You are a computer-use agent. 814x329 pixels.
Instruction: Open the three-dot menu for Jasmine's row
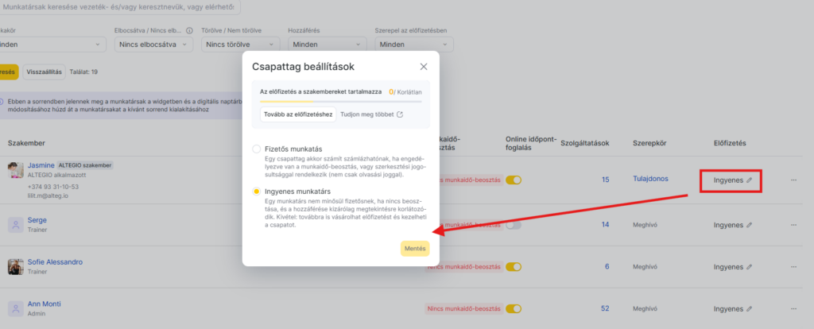tap(793, 180)
